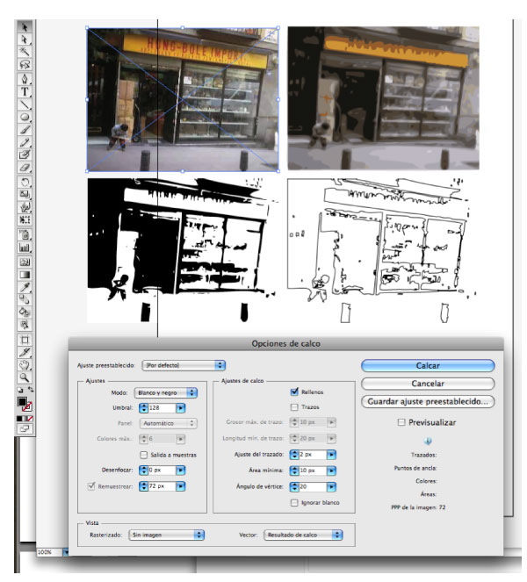527x582 pixels.
Task: Open the Área mínima arrow popup
Action: (x=331, y=471)
